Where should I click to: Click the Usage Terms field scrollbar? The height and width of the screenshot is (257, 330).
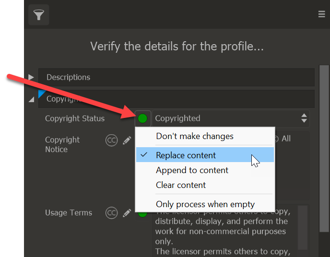[x=303, y=228]
